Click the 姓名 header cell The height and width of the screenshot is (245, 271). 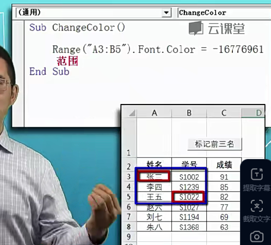tap(154, 165)
